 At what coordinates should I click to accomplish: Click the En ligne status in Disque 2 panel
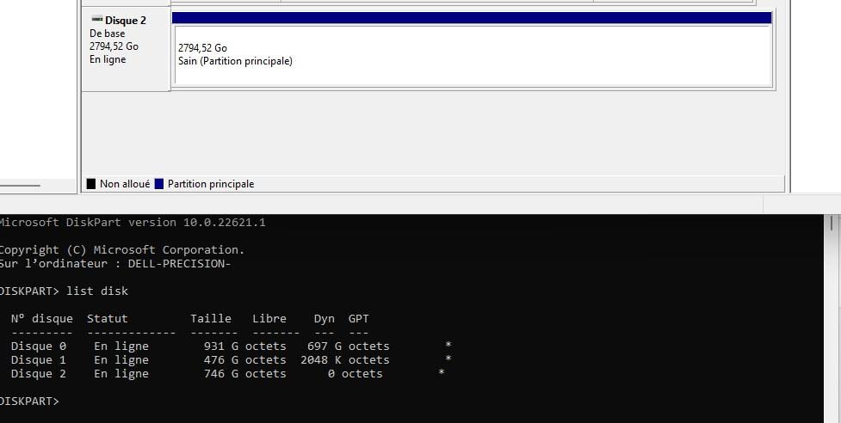pos(108,59)
